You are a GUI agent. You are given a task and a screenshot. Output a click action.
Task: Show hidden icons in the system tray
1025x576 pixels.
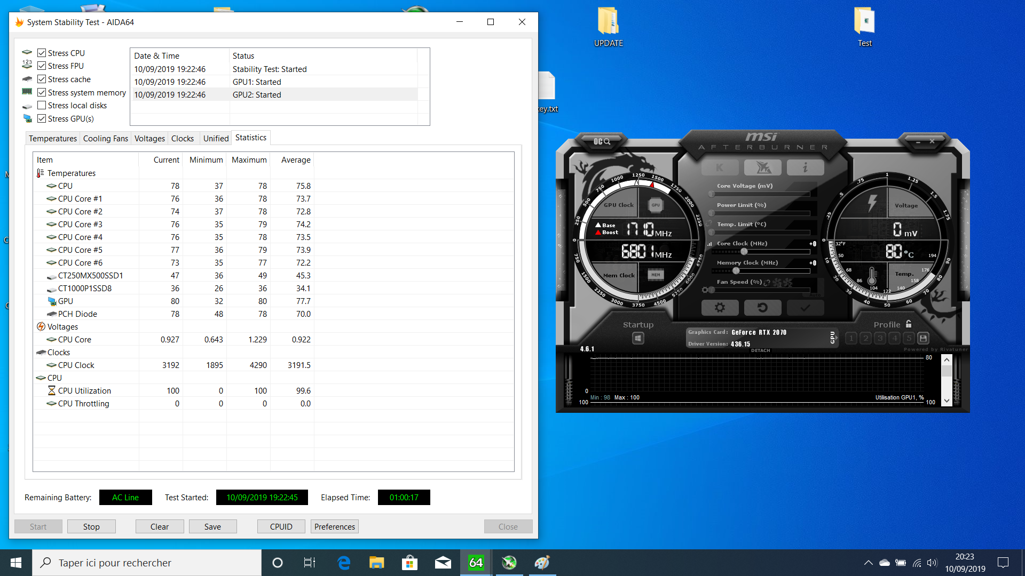point(869,563)
